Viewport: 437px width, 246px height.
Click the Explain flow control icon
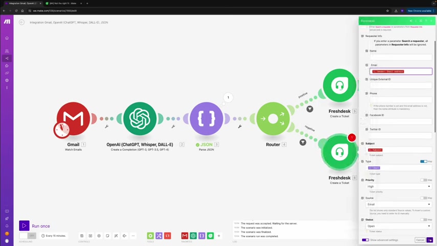point(124,236)
